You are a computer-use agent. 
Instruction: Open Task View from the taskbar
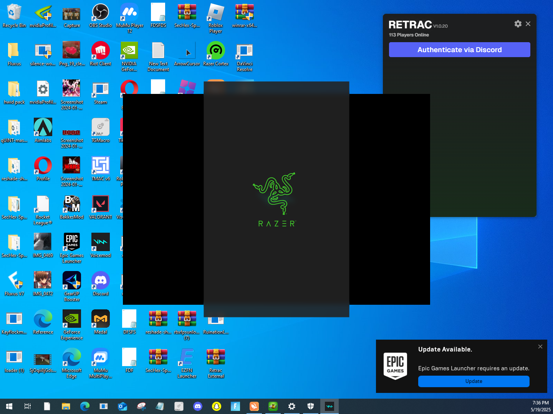pos(28,406)
